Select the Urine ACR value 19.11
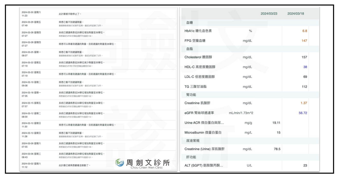 [276, 123]
